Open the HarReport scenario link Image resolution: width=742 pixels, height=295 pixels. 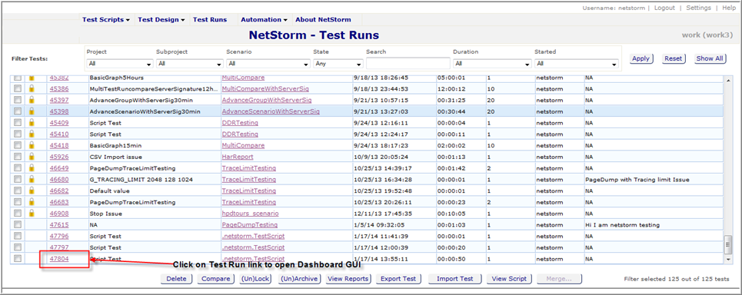(x=238, y=157)
